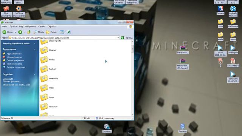Open the Избранное menu
Screen dimensions: 242x136
coord(30,26)
